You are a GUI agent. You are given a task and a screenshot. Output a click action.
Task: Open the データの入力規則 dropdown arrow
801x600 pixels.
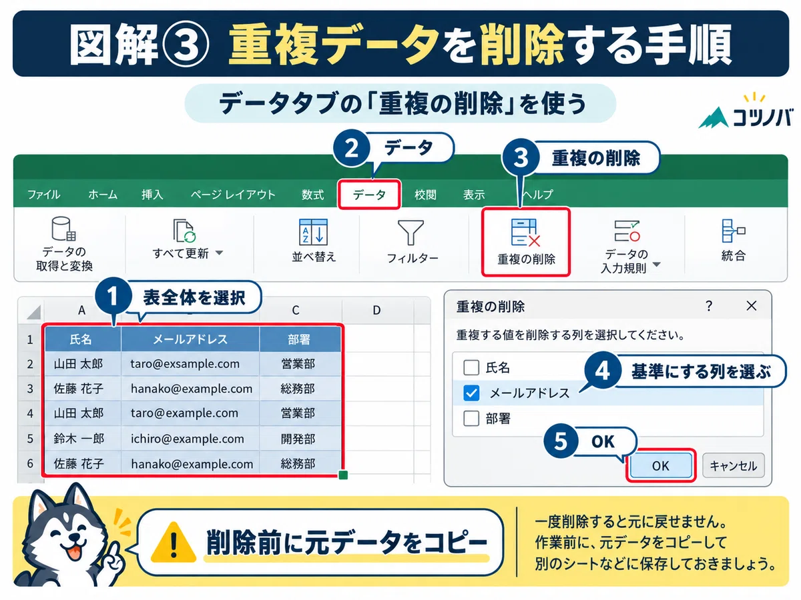tap(656, 265)
